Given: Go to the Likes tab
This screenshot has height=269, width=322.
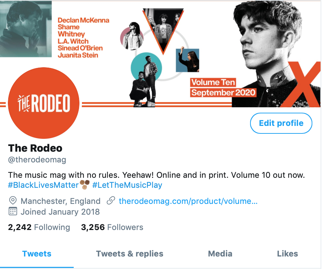Looking at the screenshot, I should (287, 254).
